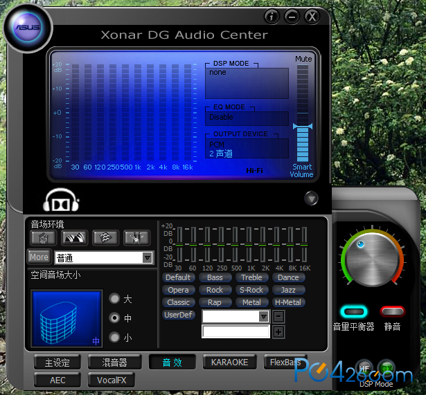Viewport: 426px width, 395px height.
Task: Toggle the GX DSP mode button
Action: pyautogui.click(x=387, y=368)
